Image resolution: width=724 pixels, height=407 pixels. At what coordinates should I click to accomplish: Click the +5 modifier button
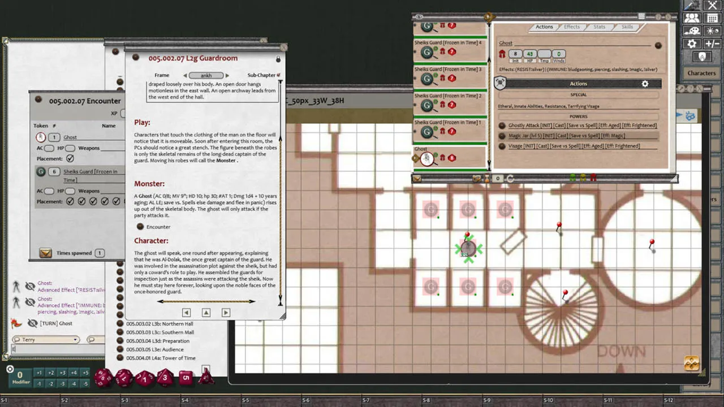point(85,373)
